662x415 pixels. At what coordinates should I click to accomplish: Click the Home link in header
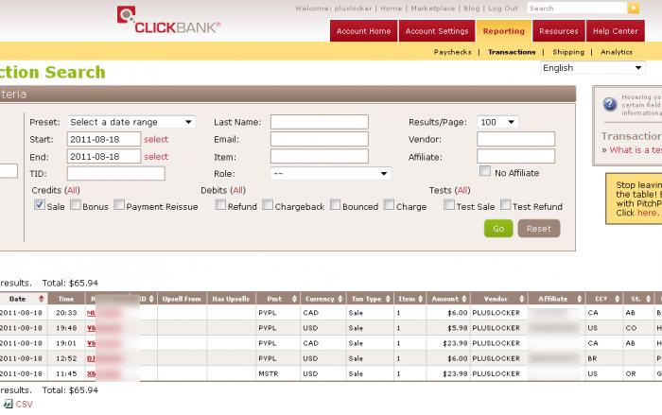point(391,8)
